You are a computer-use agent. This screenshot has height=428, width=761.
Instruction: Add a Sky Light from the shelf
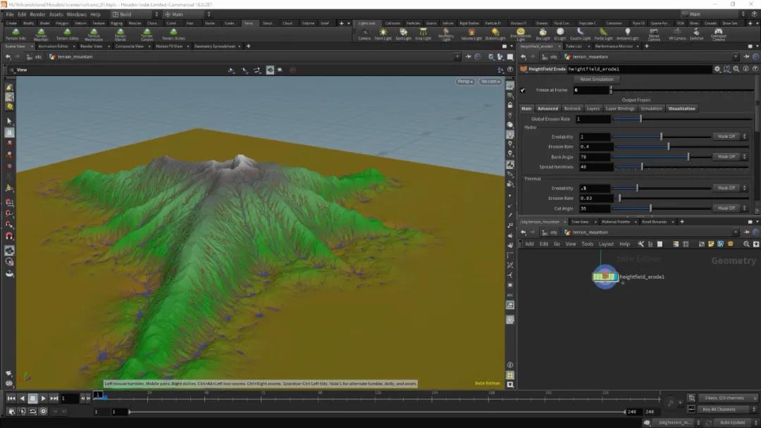point(543,33)
